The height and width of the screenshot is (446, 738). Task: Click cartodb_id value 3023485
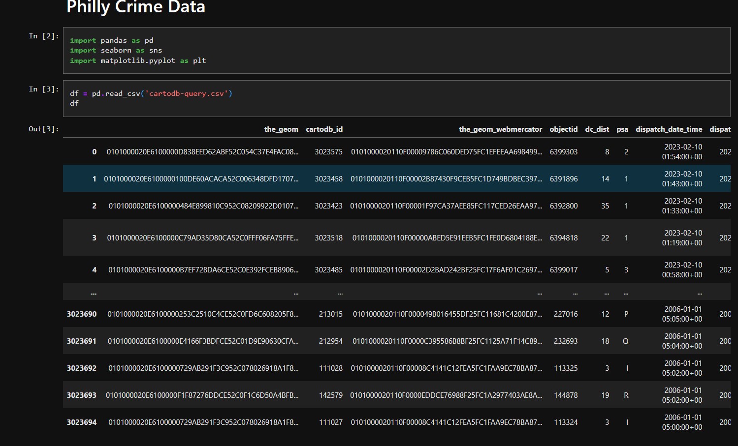[x=328, y=270]
